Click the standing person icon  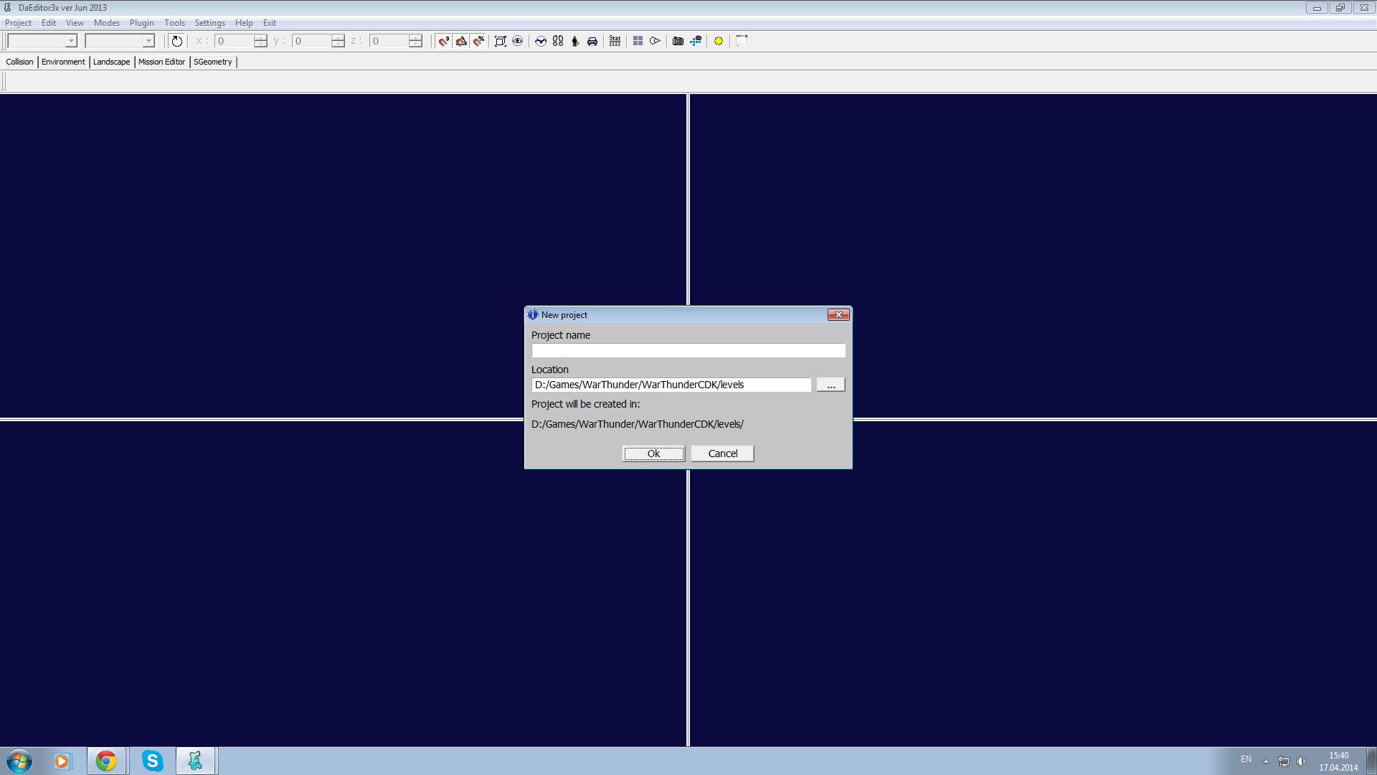[575, 41]
